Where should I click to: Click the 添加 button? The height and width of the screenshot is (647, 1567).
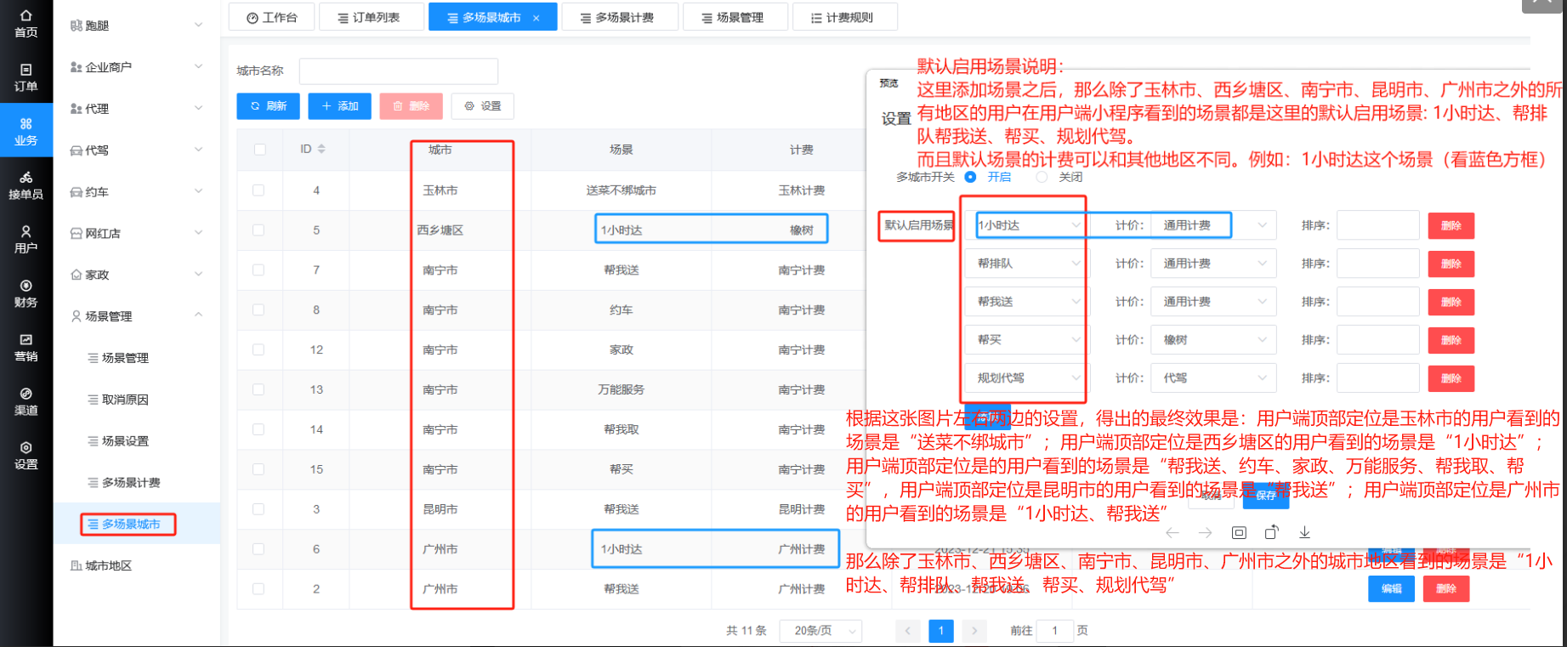(339, 106)
